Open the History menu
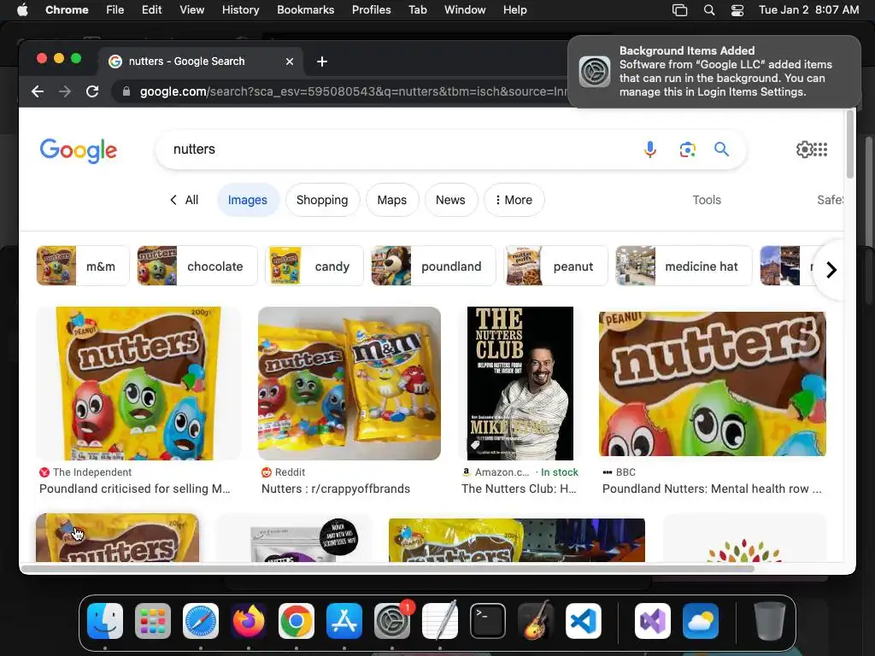The image size is (875, 656). pos(240,10)
